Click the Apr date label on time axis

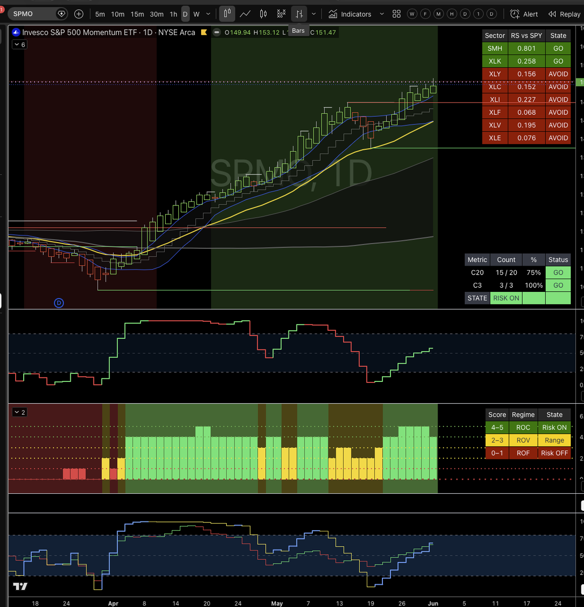(113, 603)
